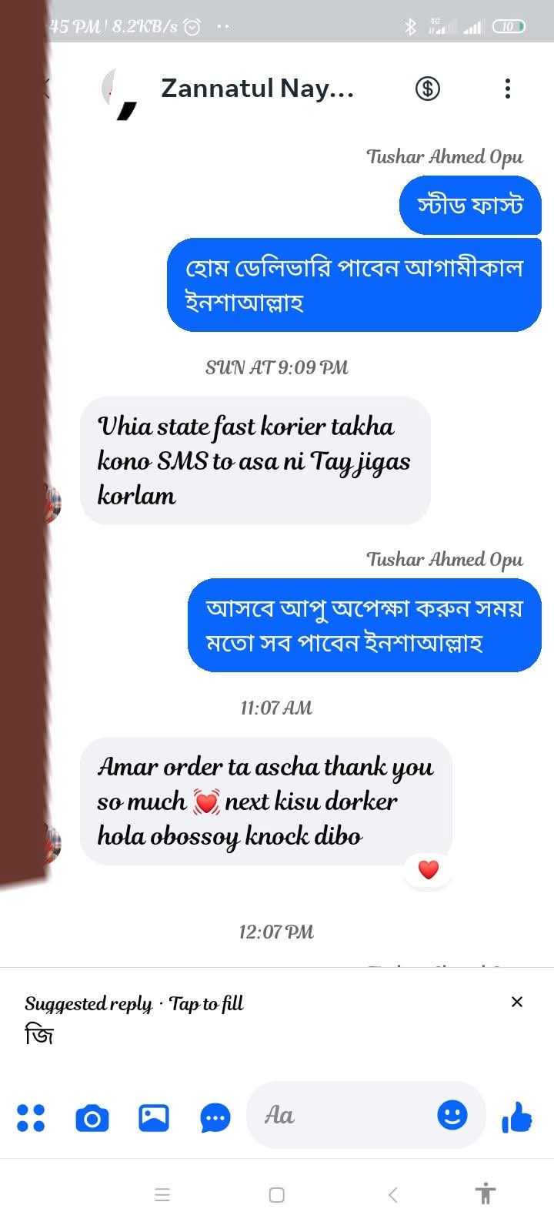Tap the chat bubble quick reply icon
The image size is (554, 1232).
coord(215,1118)
